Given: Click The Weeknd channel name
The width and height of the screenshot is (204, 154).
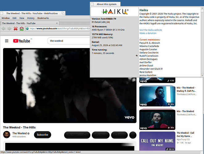Looking at the screenshot, I should point(19,133).
